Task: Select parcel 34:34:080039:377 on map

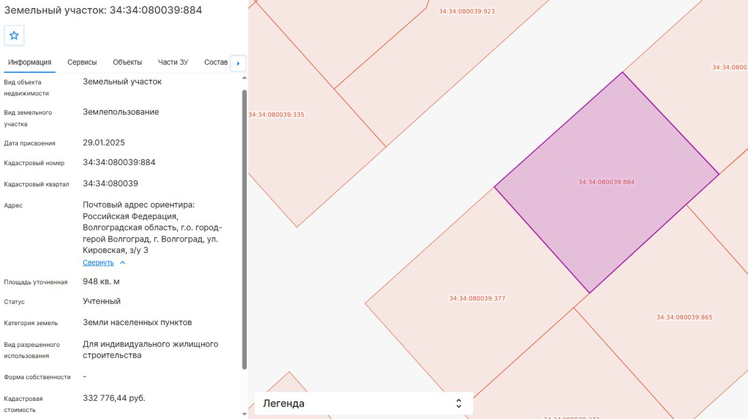Action: coord(477,298)
